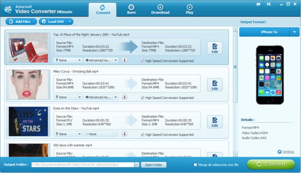Click file name Miley Cyrus - Wrecking Ball.mp4
Screen dimensions: 301x173
pyautogui.click(x=76, y=71)
